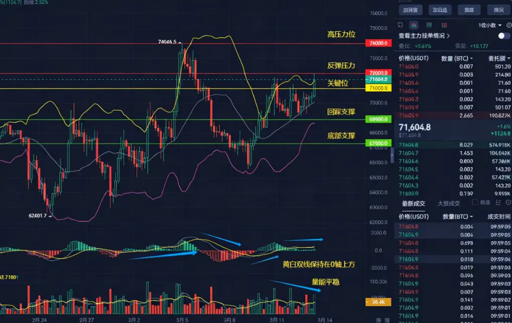512x323 pixels.
Task: Click buy order with quantity 0.802
Action: (x=453, y=177)
